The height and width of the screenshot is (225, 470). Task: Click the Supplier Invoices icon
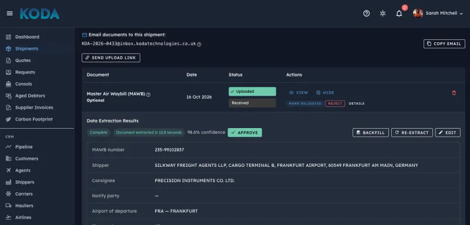click(x=8, y=108)
